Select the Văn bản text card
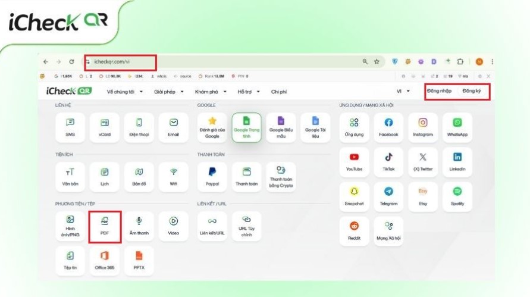530x297 pixels. coord(70,177)
